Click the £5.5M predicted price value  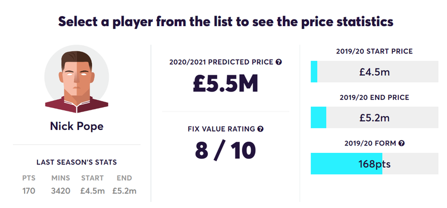226,84
